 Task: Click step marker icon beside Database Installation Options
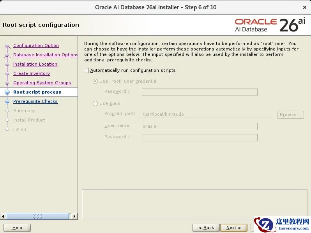[x=7, y=55]
